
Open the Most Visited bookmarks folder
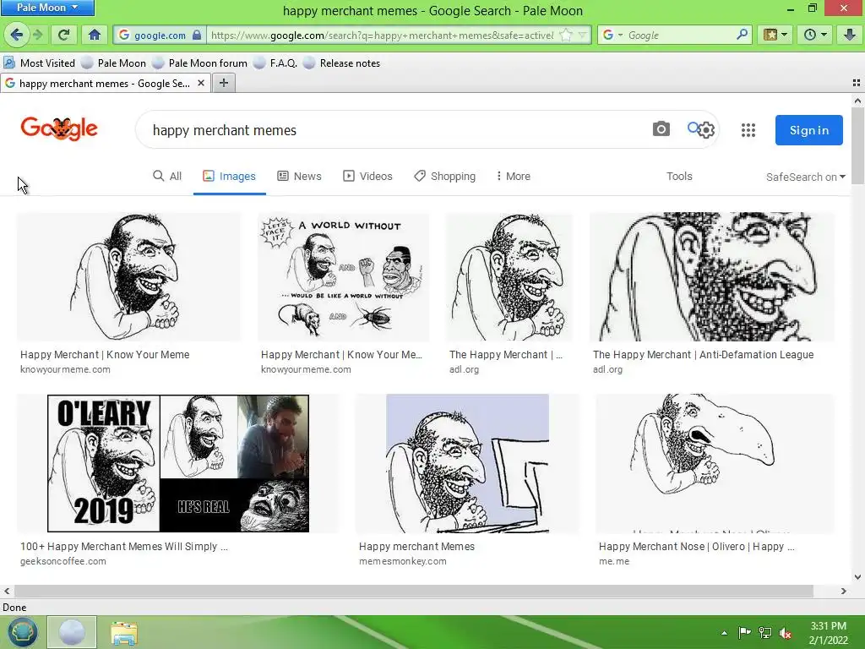(x=39, y=63)
